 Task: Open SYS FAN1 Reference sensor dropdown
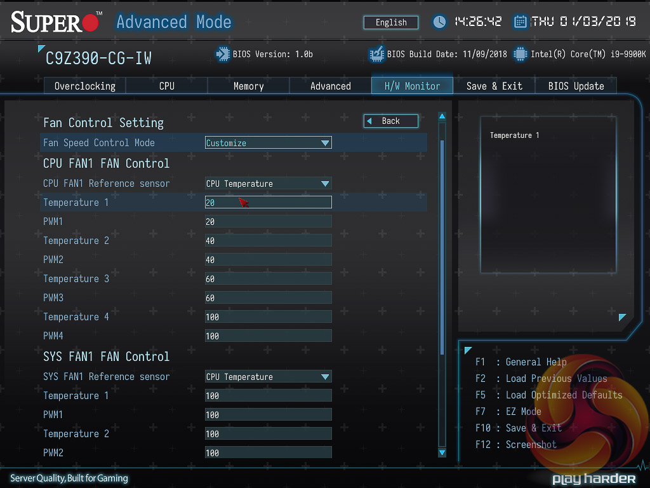click(x=269, y=377)
